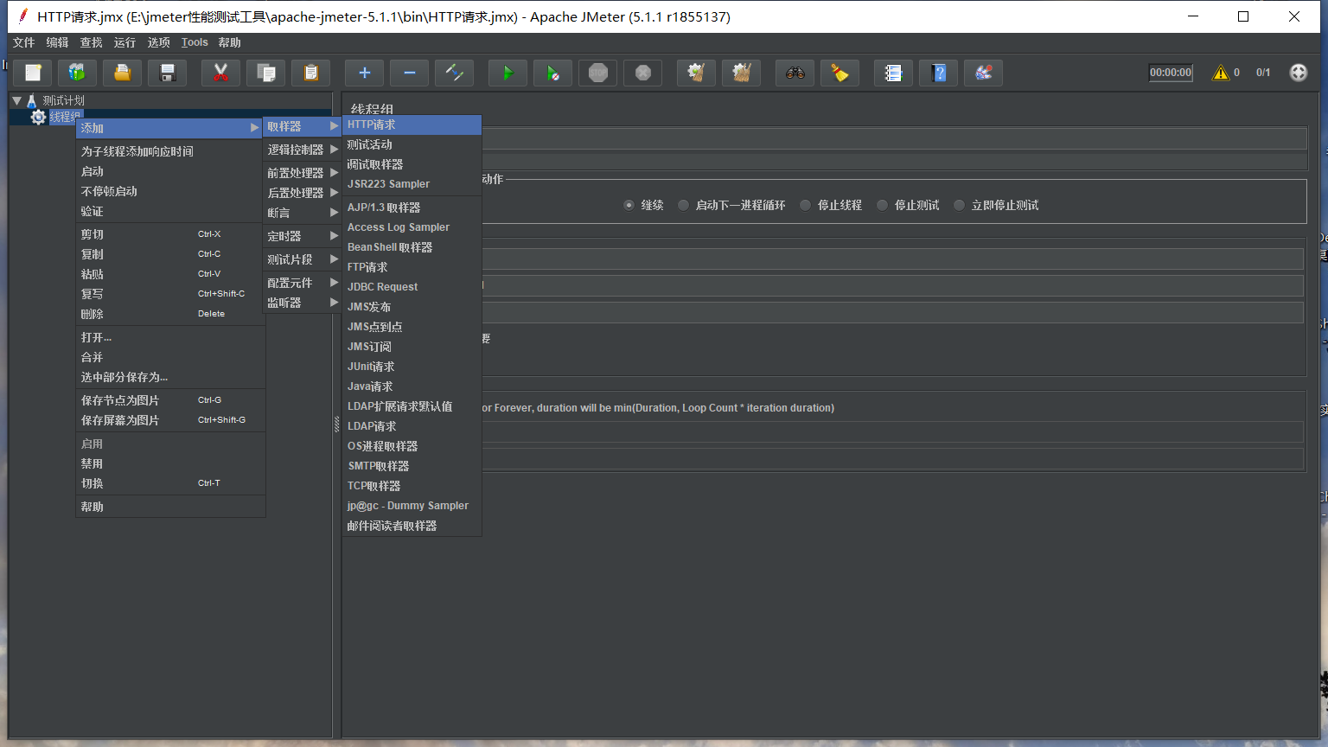Select the 立即停止测试 radio button
This screenshot has width=1328, height=747.
(x=959, y=205)
